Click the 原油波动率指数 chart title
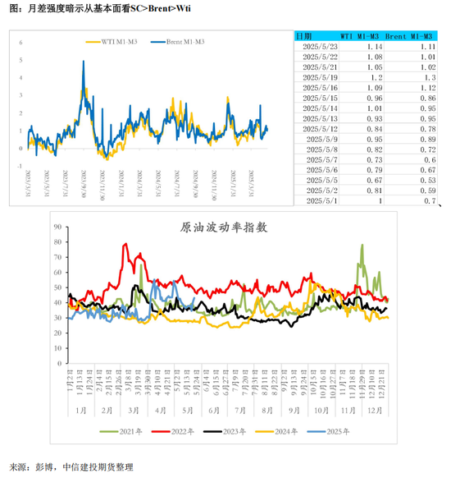 (x=224, y=228)
